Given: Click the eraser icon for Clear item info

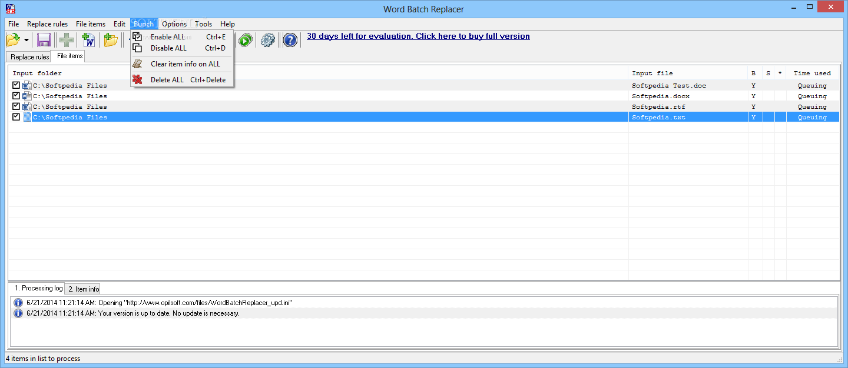Looking at the screenshot, I should tap(138, 64).
